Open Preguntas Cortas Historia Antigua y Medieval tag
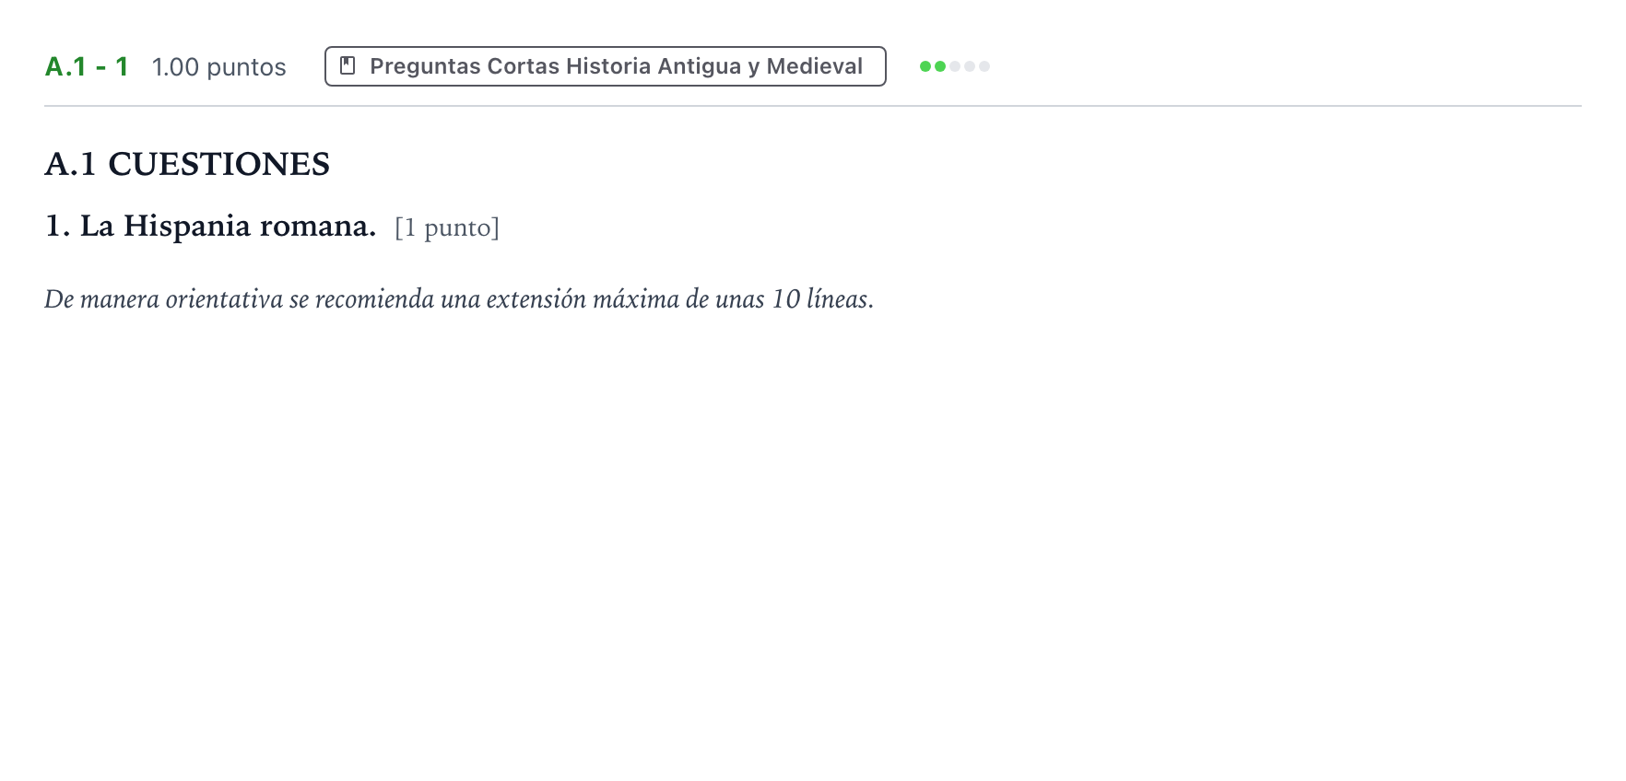1626x781 pixels. [x=605, y=66]
